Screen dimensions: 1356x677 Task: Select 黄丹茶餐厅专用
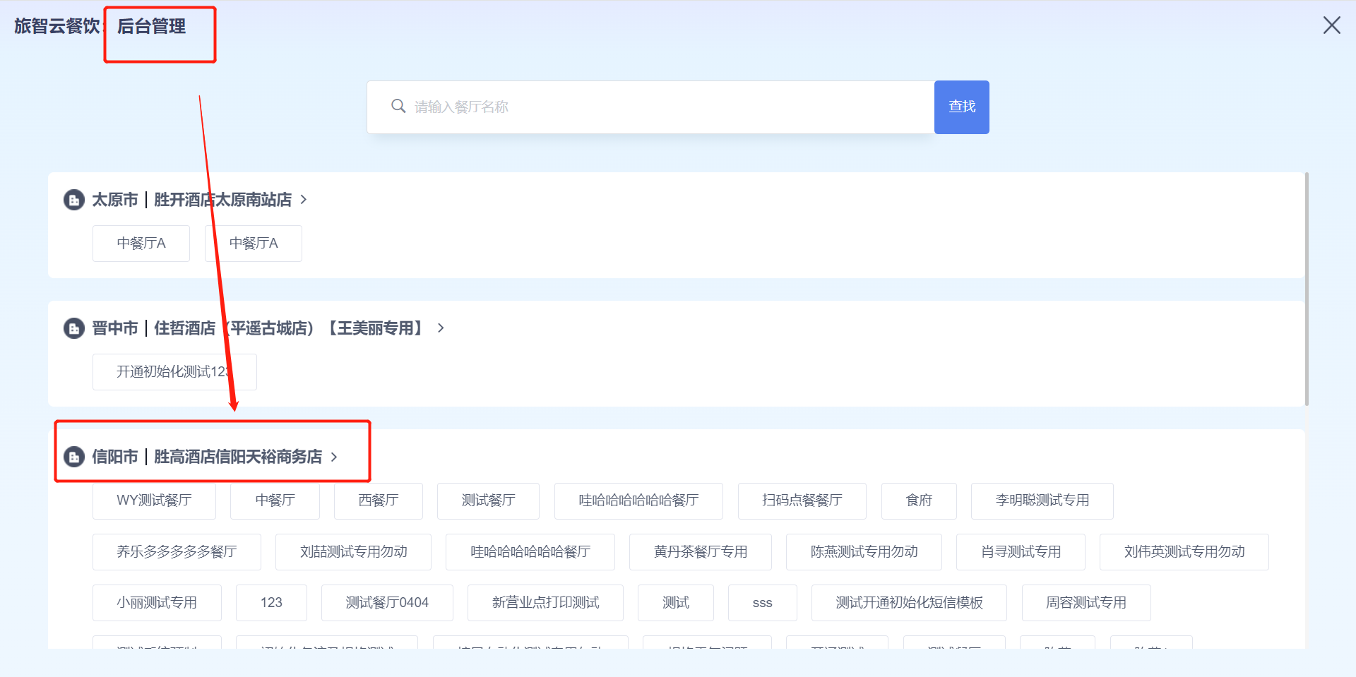[x=701, y=552]
